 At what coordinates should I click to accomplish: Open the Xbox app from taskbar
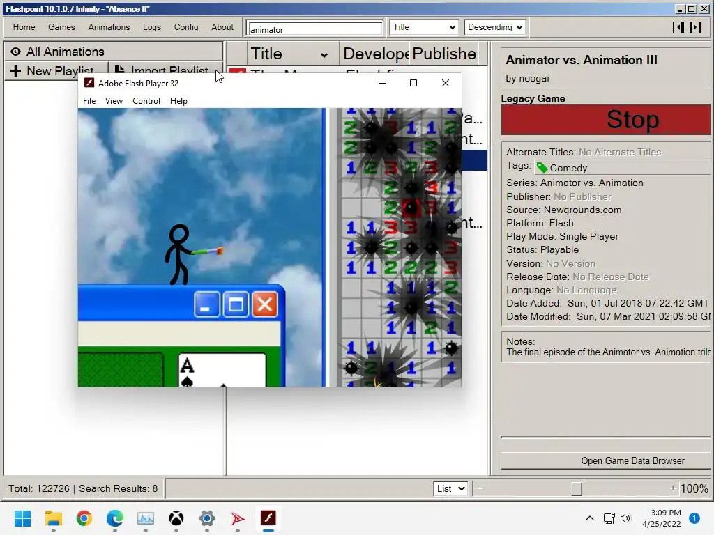[176, 518]
